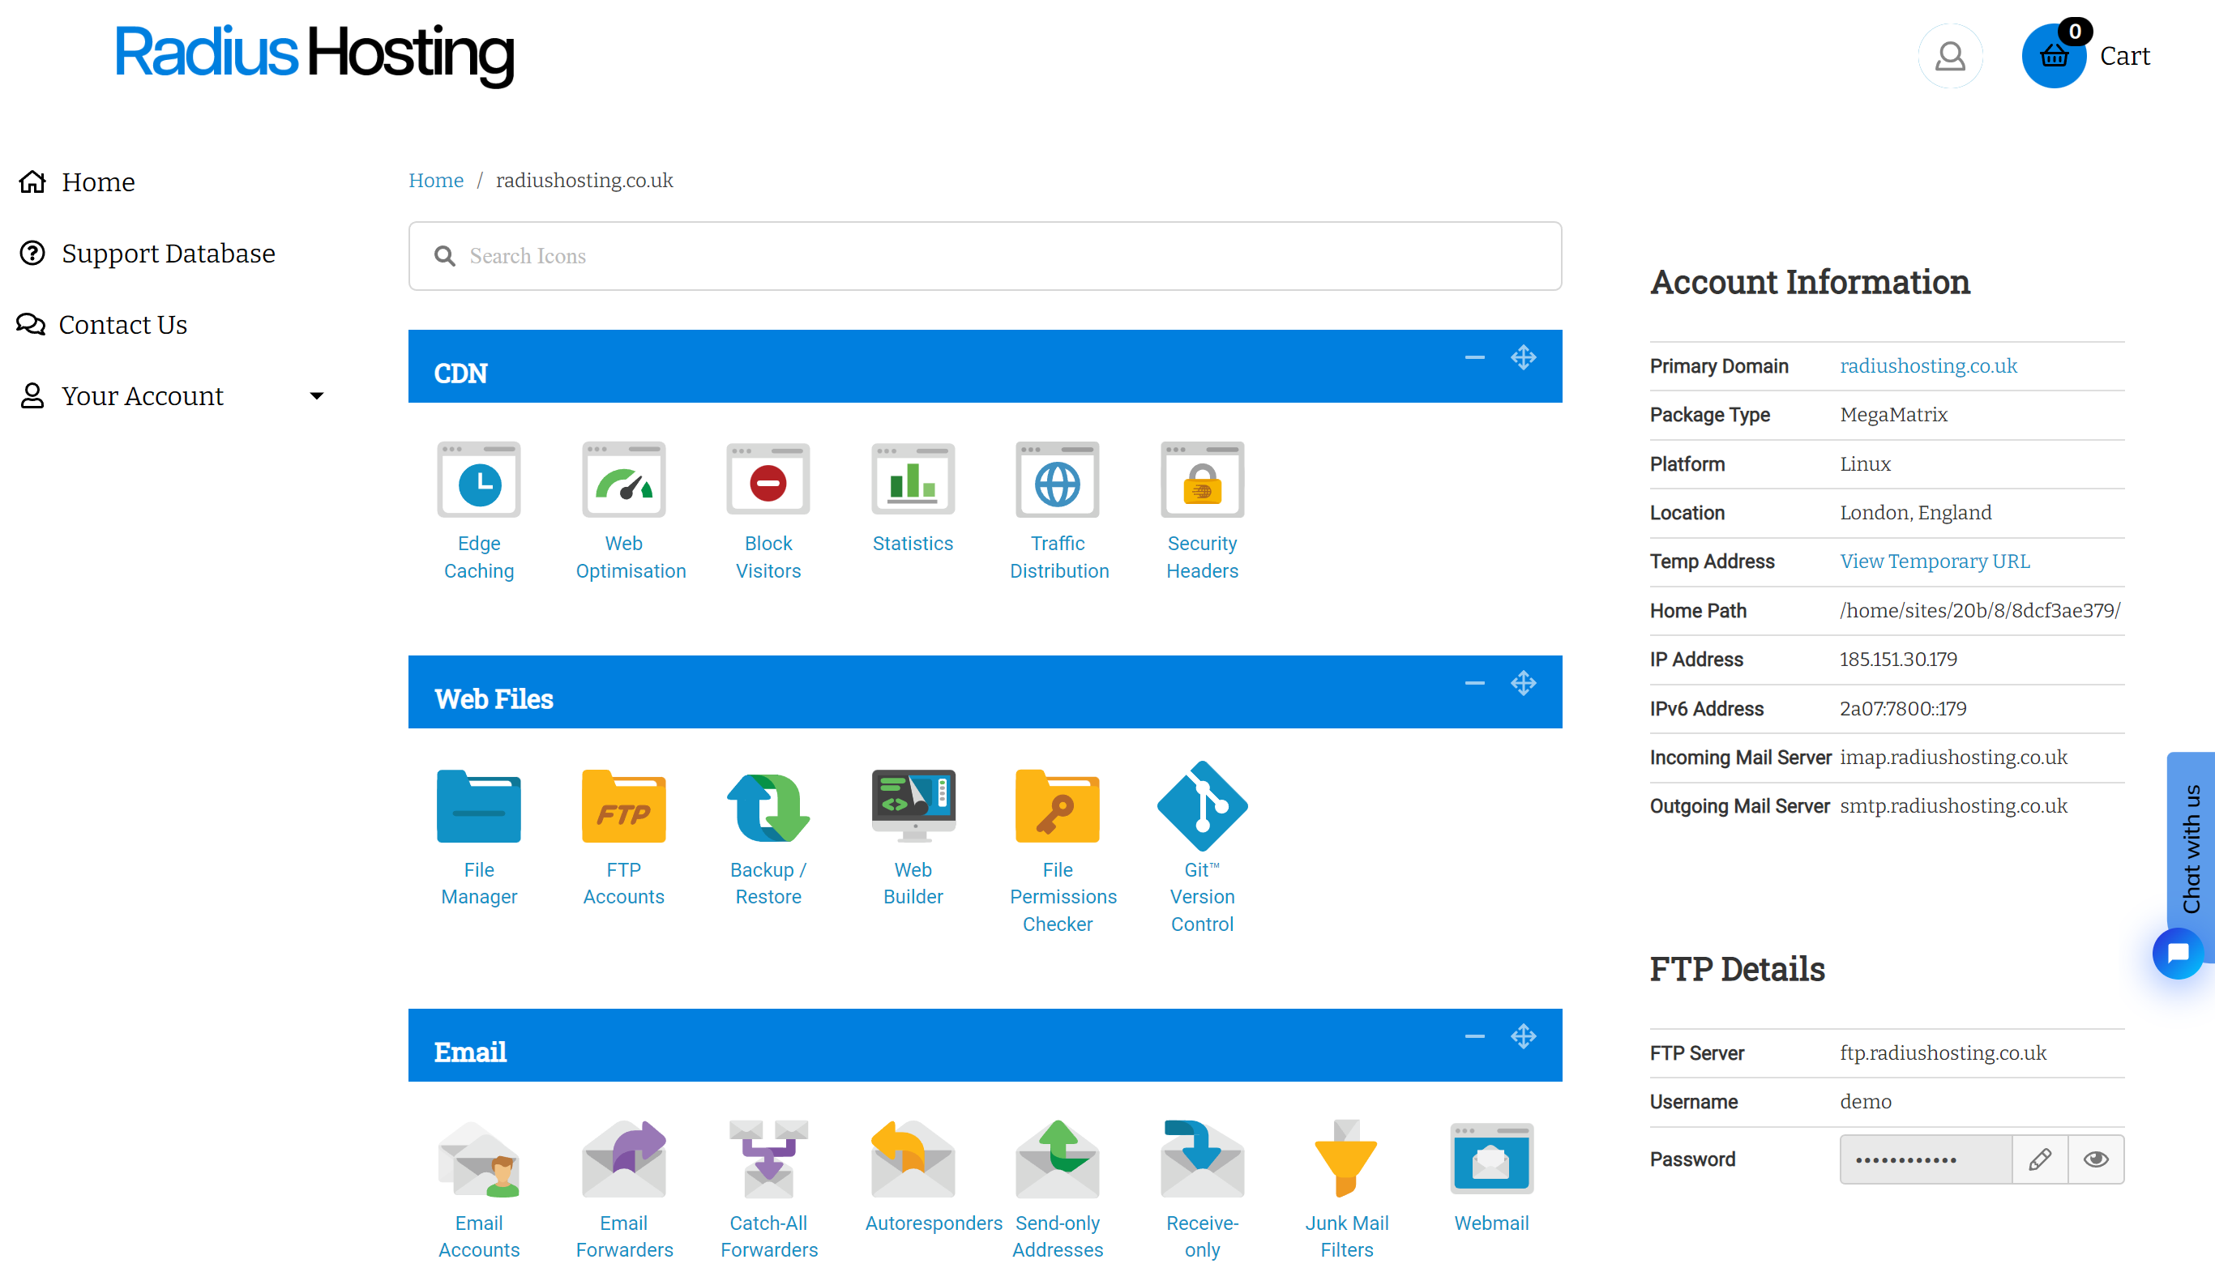Image resolution: width=2215 pixels, height=1268 pixels.
Task: Open the shopping cart basket
Action: (2053, 57)
